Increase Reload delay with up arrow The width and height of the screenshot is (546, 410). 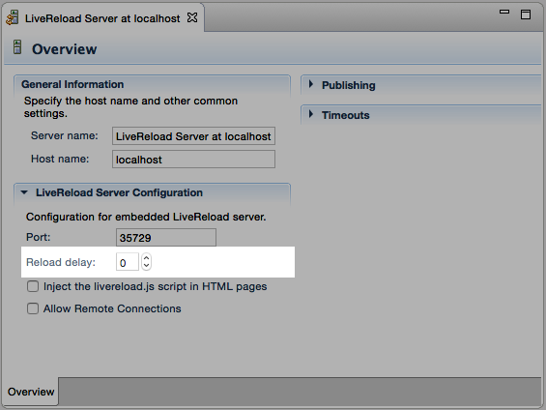click(147, 258)
